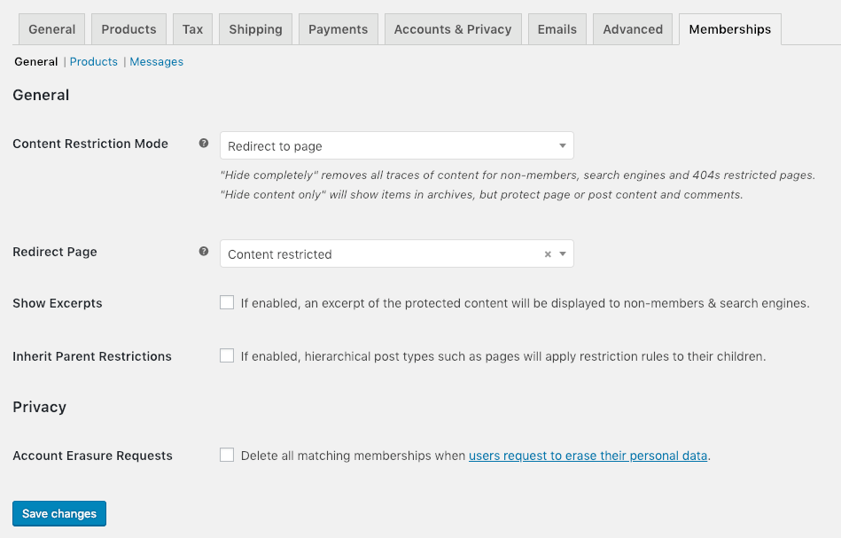This screenshot has width=841, height=538.
Task: Clear the Content restricted page selection
Action: tap(547, 253)
